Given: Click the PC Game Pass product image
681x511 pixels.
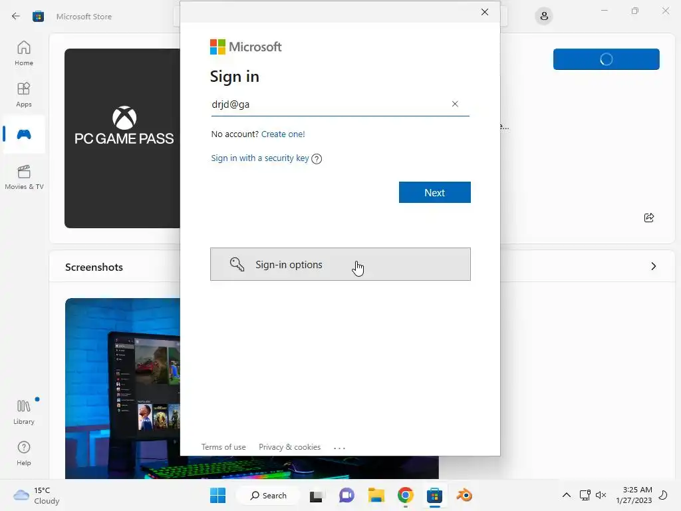Looking at the screenshot, I should tap(122, 138).
